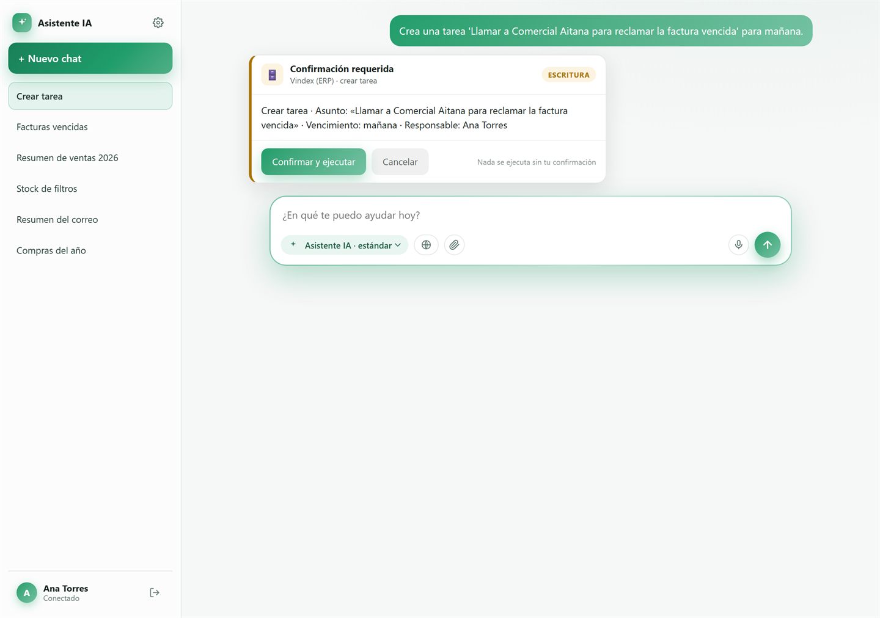The image size is (880, 618).
Task: Attach a file with paperclip icon
Action: click(454, 245)
